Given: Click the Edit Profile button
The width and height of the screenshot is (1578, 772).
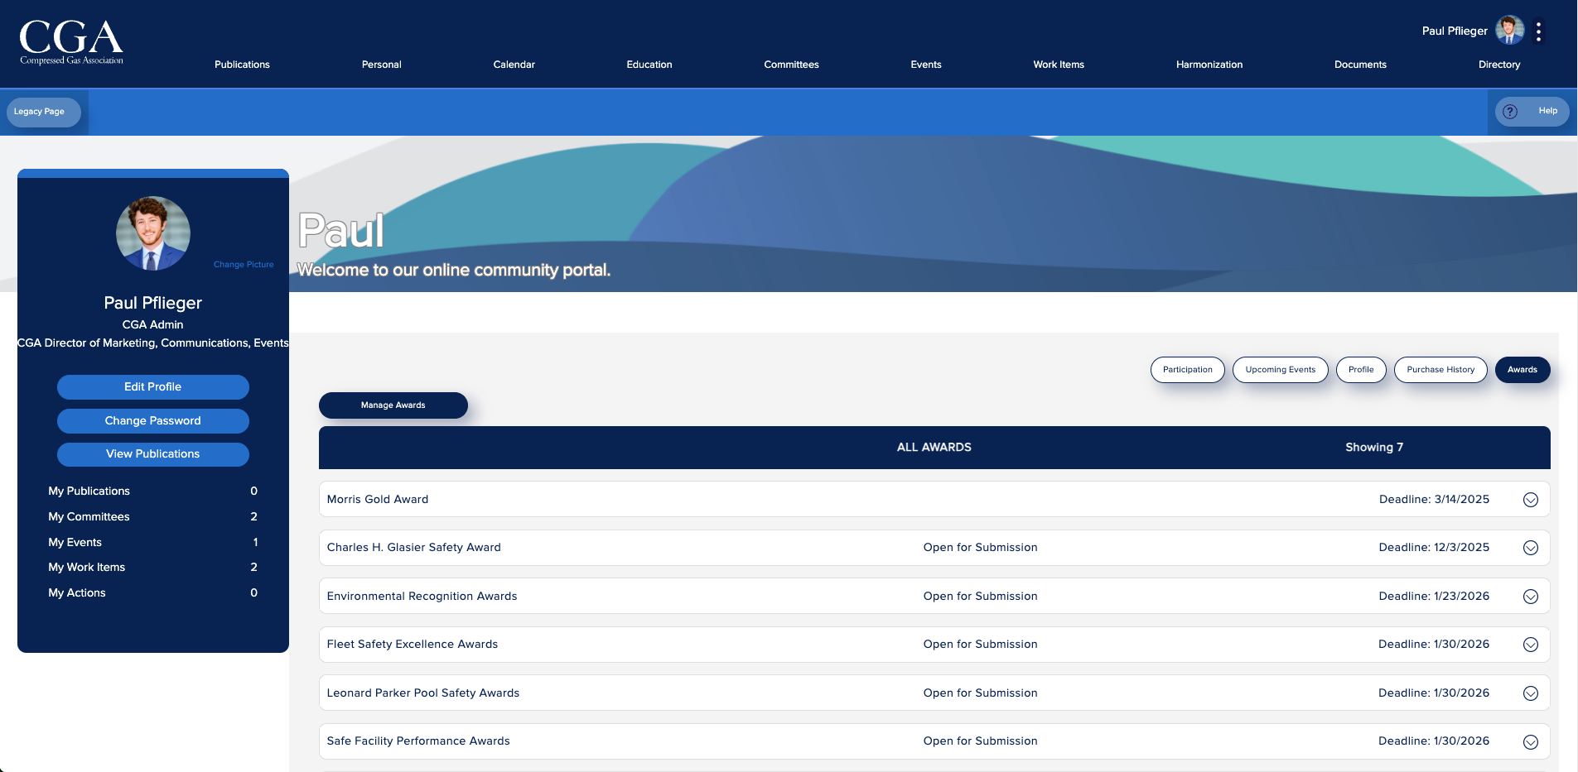Looking at the screenshot, I should click(x=152, y=387).
